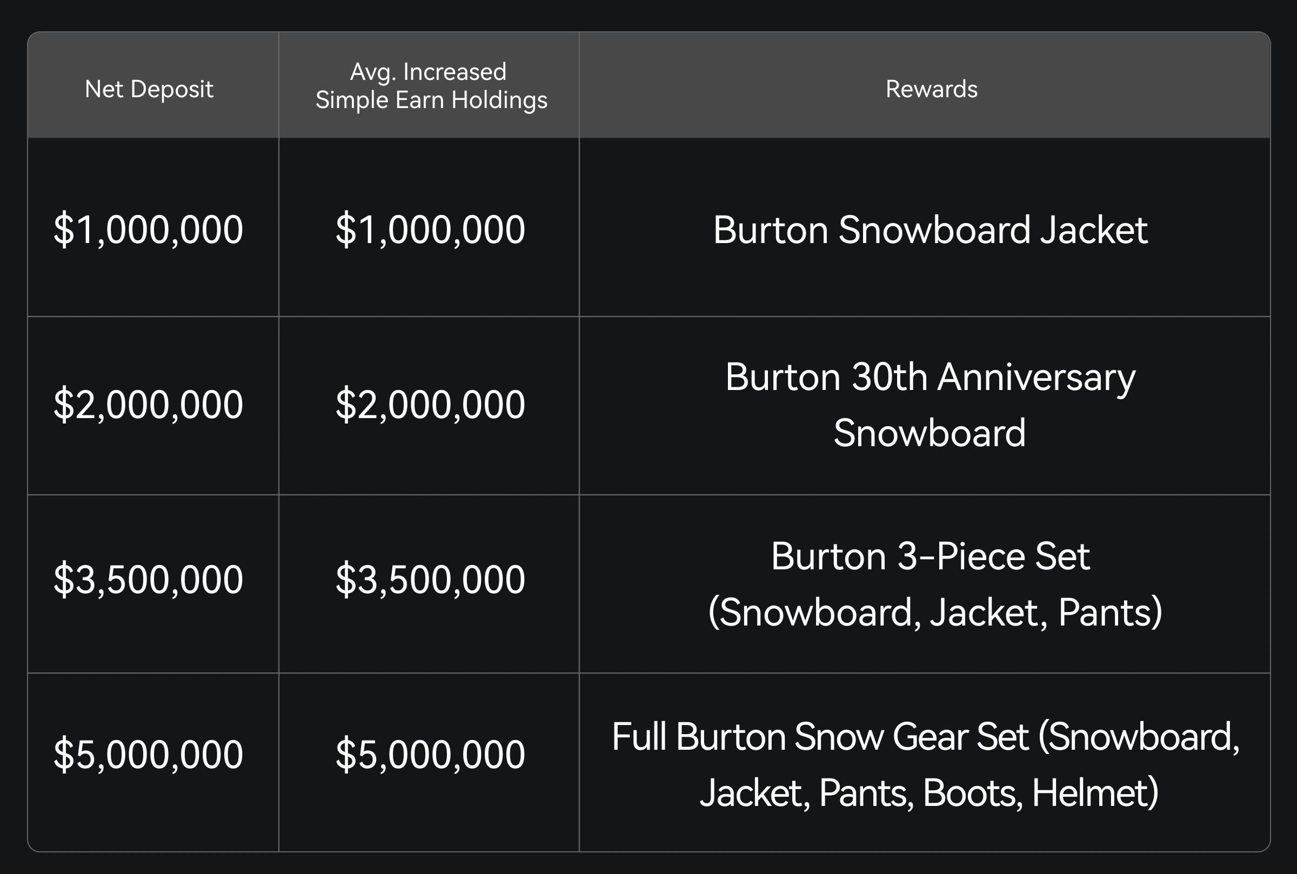Image resolution: width=1297 pixels, height=874 pixels.
Task: Click $5,000,000 in the Simple Earn Holdings column
Action: 430,754
